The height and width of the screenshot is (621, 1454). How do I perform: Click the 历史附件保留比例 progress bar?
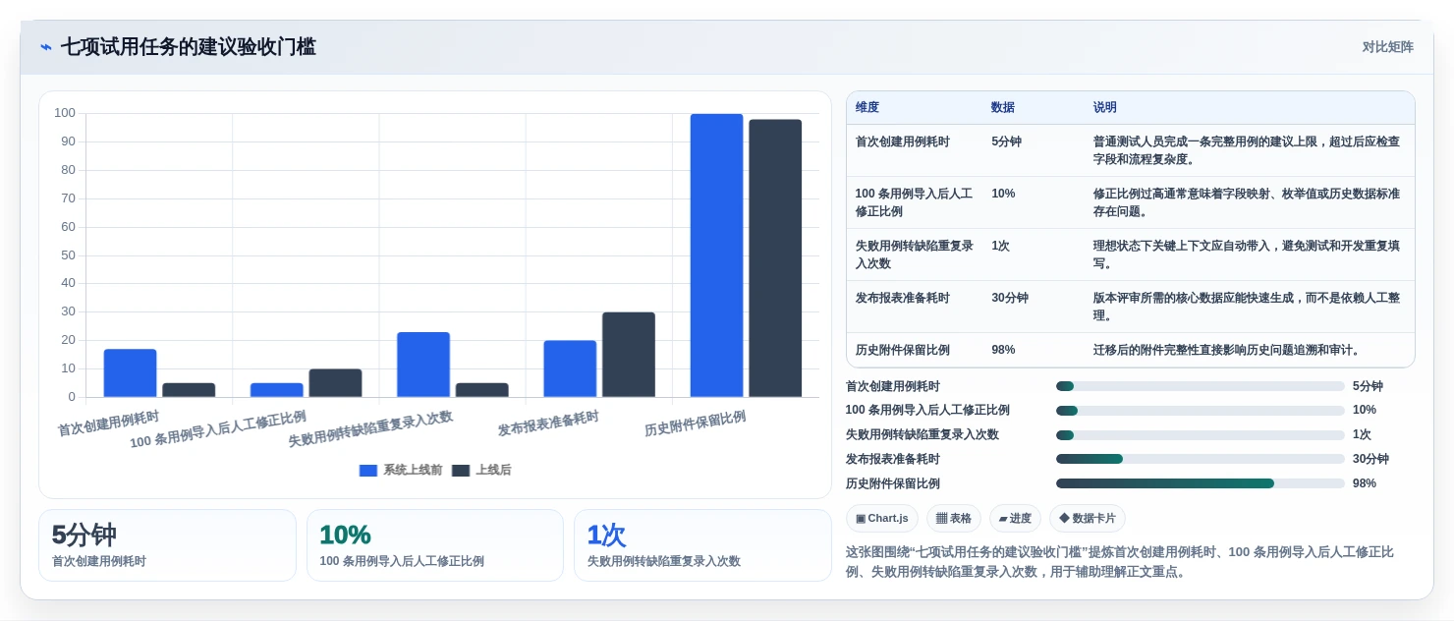coord(1201,483)
